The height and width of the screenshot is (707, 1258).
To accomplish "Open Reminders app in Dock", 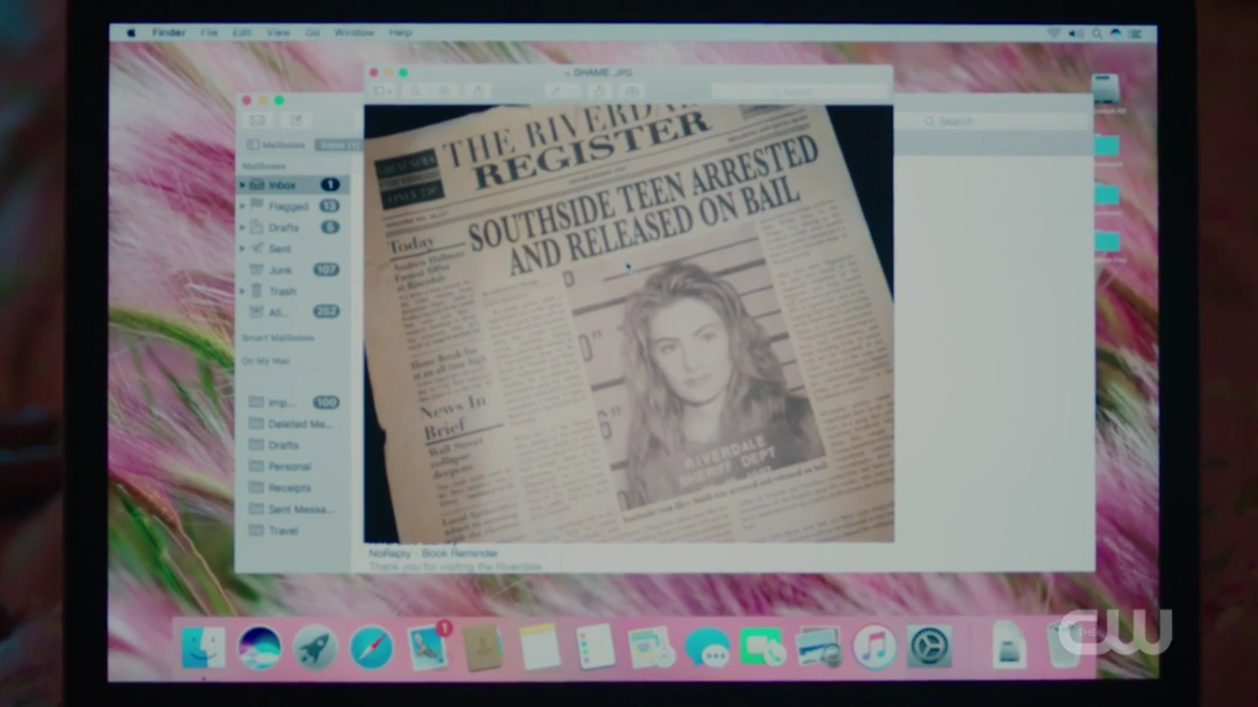I will tap(595, 646).
